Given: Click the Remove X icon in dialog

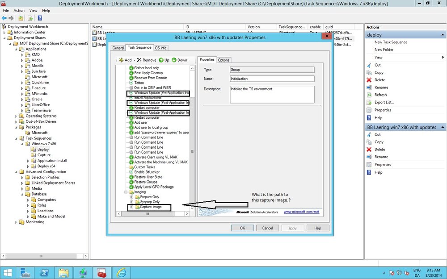Looking at the screenshot, I should [x=139, y=60].
